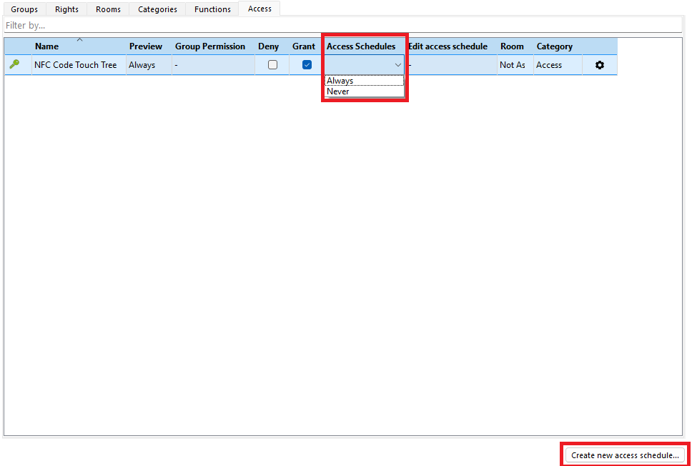The width and height of the screenshot is (692, 466).
Task: Sort by the Name column header
Action: 47,46
